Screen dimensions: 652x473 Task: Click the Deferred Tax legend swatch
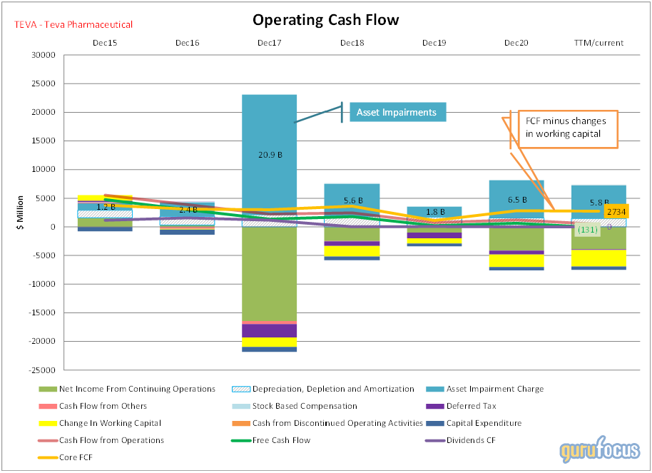[x=435, y=406]
